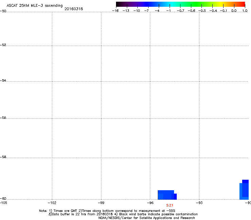This screenshot has width=251, height=220.
Task: Click the -0.1 color bar label
Action: click(224, 11)
